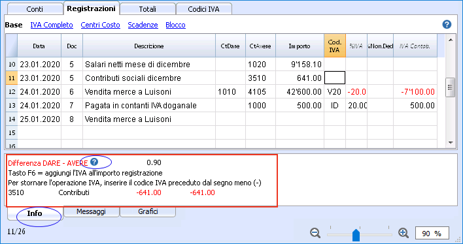Switch to the Conti tab
The height and width of the screenshot is (244, 463).
(35, 9)
